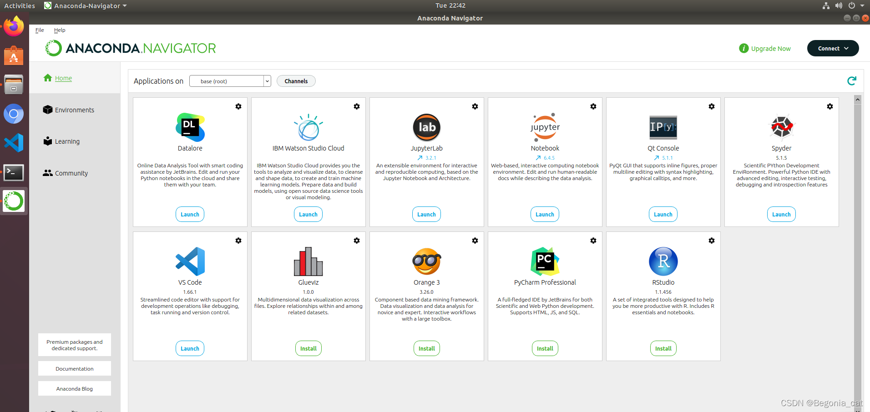Open the Terminal from the dock

coord(14,172)
